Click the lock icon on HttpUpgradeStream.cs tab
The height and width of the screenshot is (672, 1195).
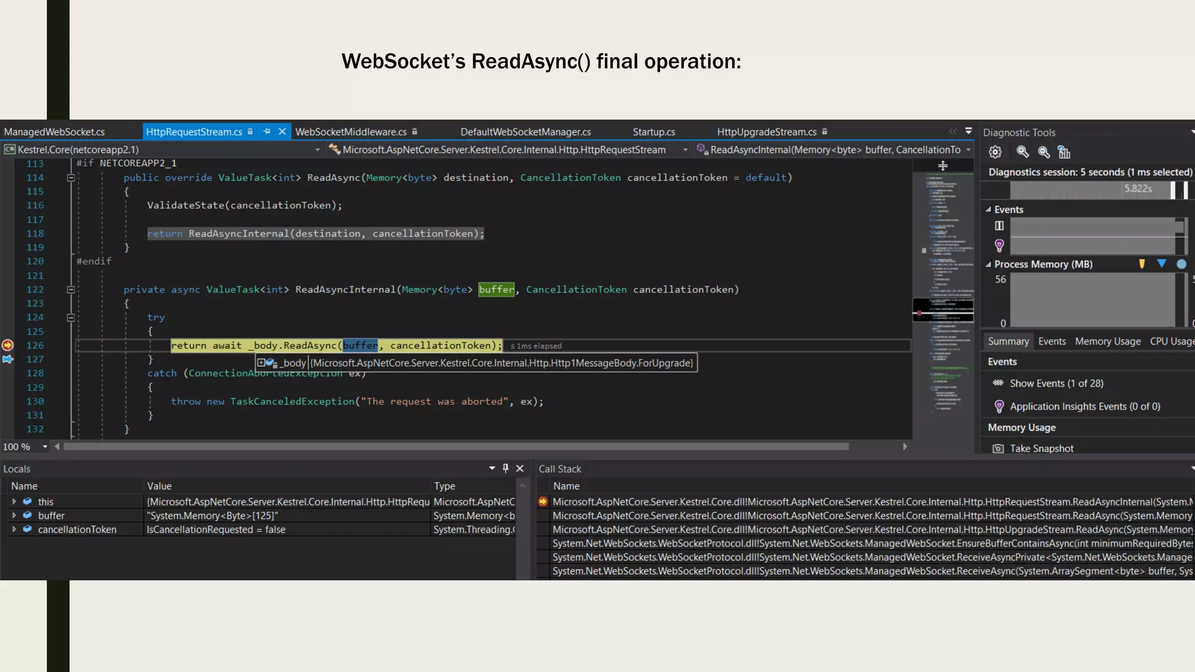[x=824, y=132]
